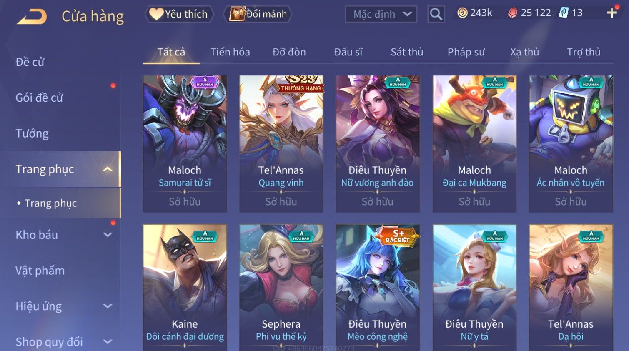Click the gold coin currency icon
This screenshot has height=351, width=629.
462,13
